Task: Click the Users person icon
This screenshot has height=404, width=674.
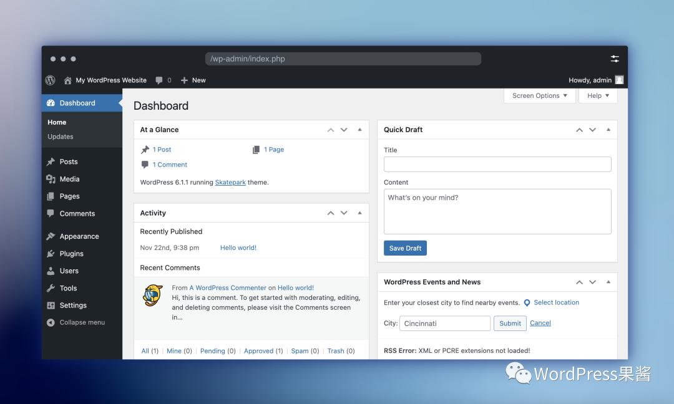Action: tap(51, 271)
